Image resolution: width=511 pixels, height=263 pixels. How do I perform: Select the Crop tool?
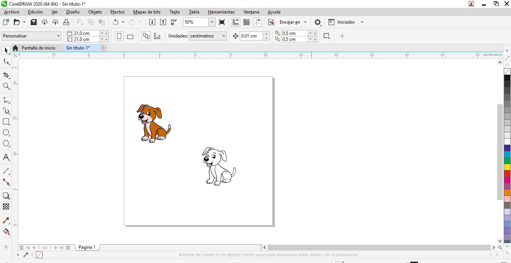(x=6, y=75)
